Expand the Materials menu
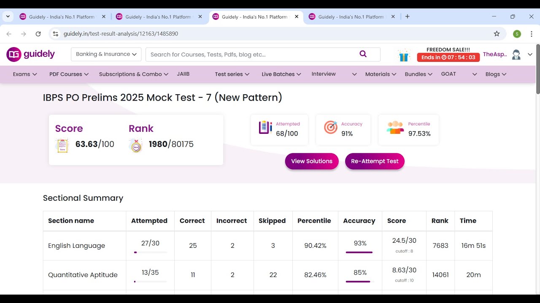Viewport: 540px width, 303px height. coord(381,74)
